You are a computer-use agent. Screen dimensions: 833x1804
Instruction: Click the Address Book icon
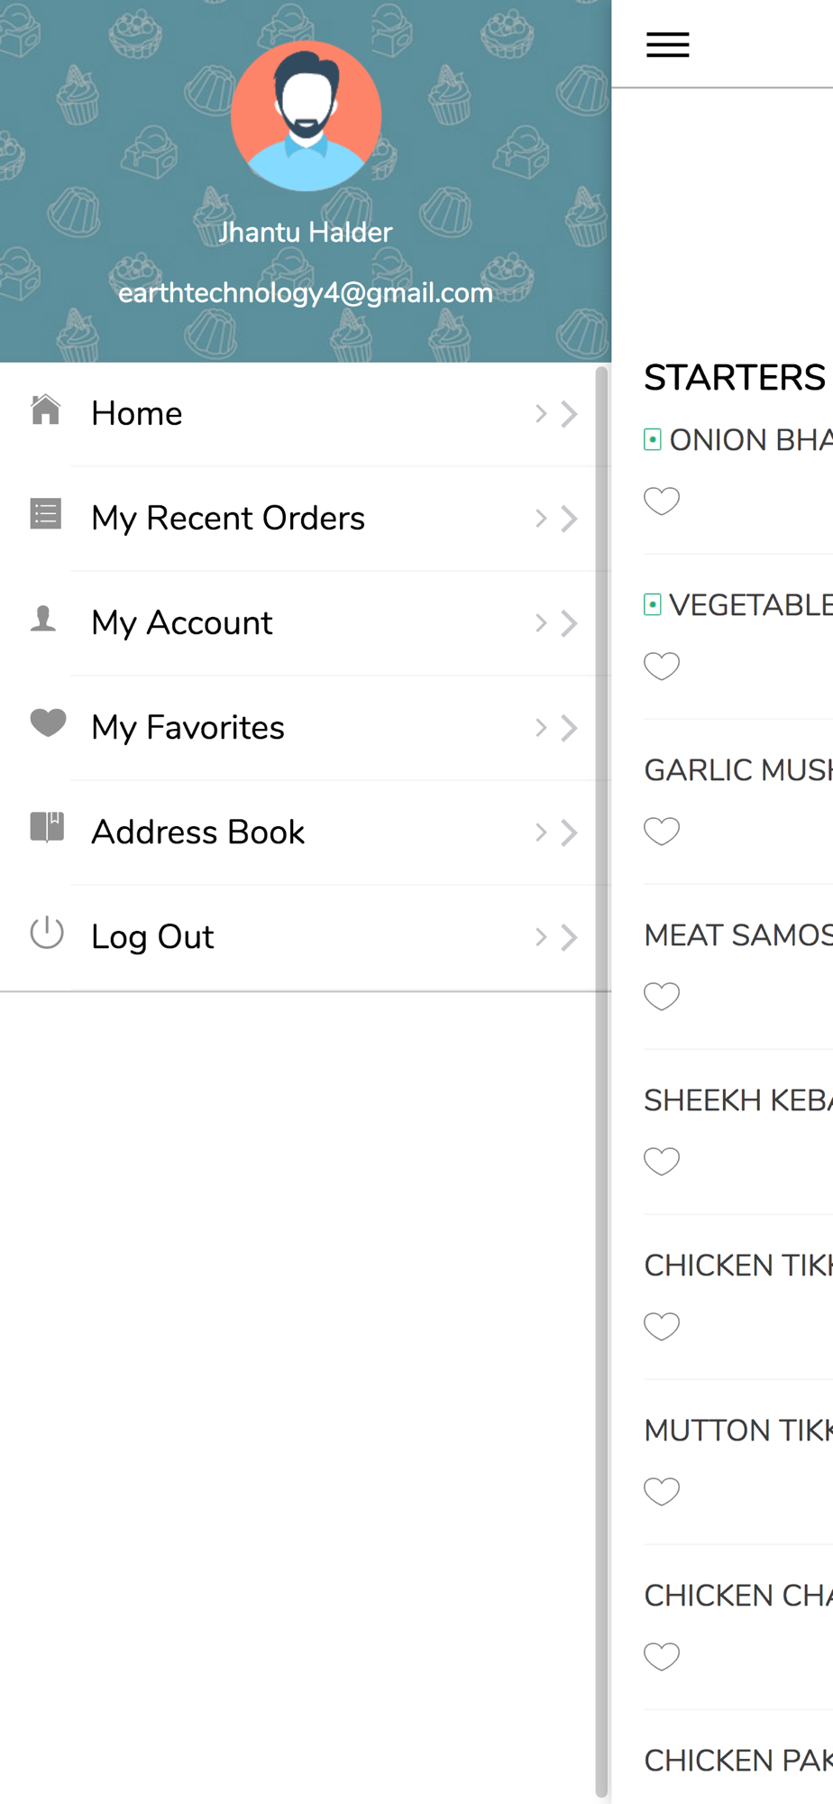click(47, 827)
